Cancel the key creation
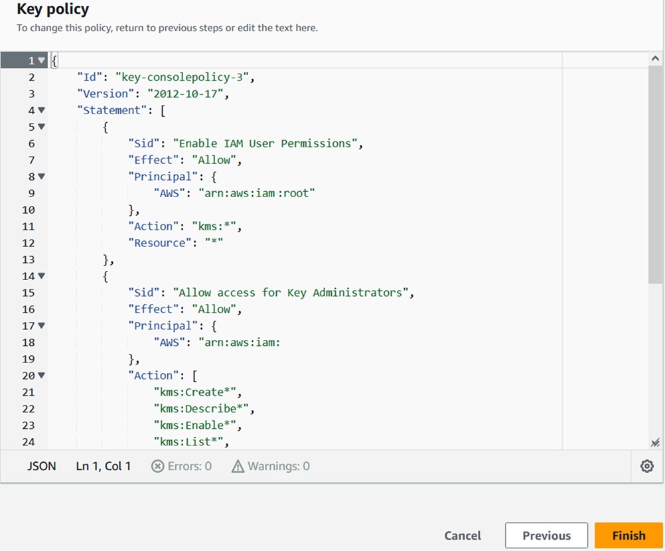 pos(463,536)
